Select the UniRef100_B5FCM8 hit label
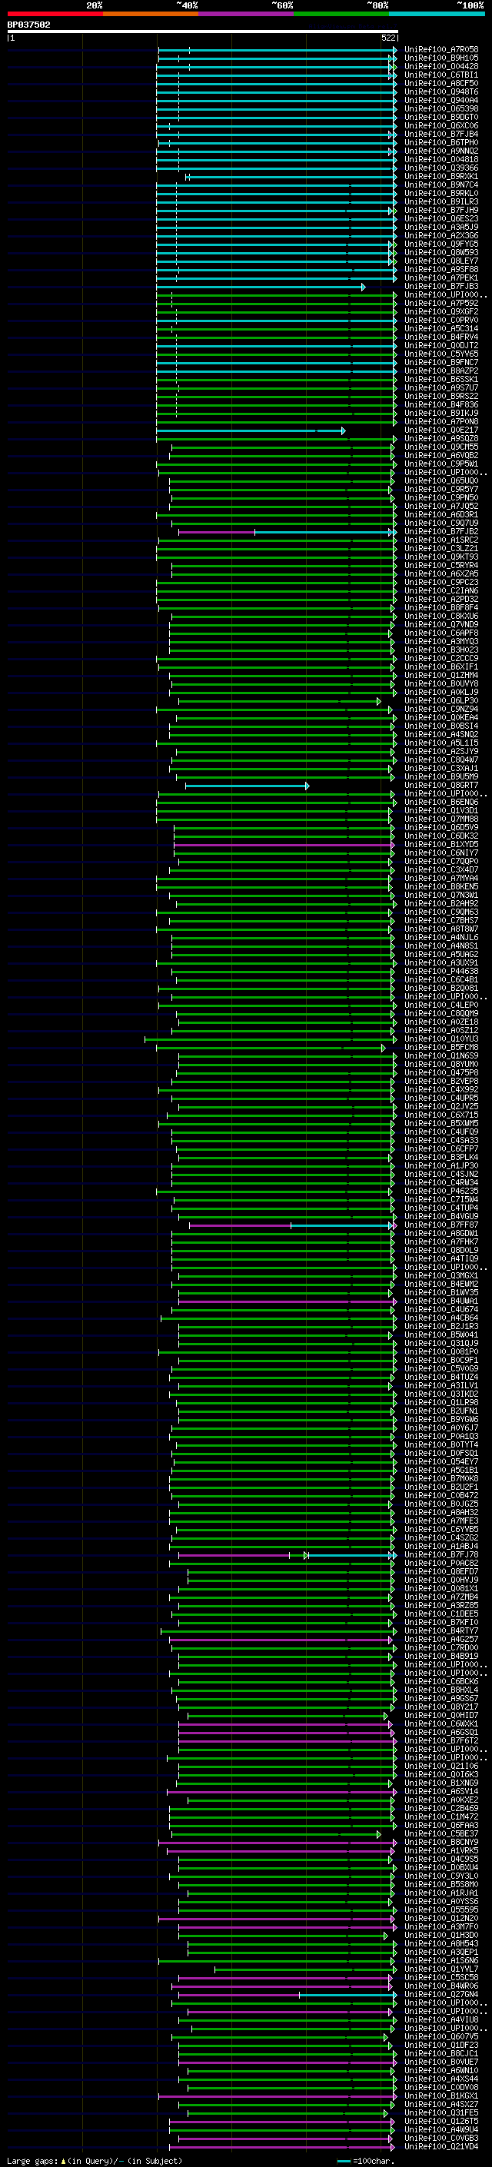 tap(441, 1047)
